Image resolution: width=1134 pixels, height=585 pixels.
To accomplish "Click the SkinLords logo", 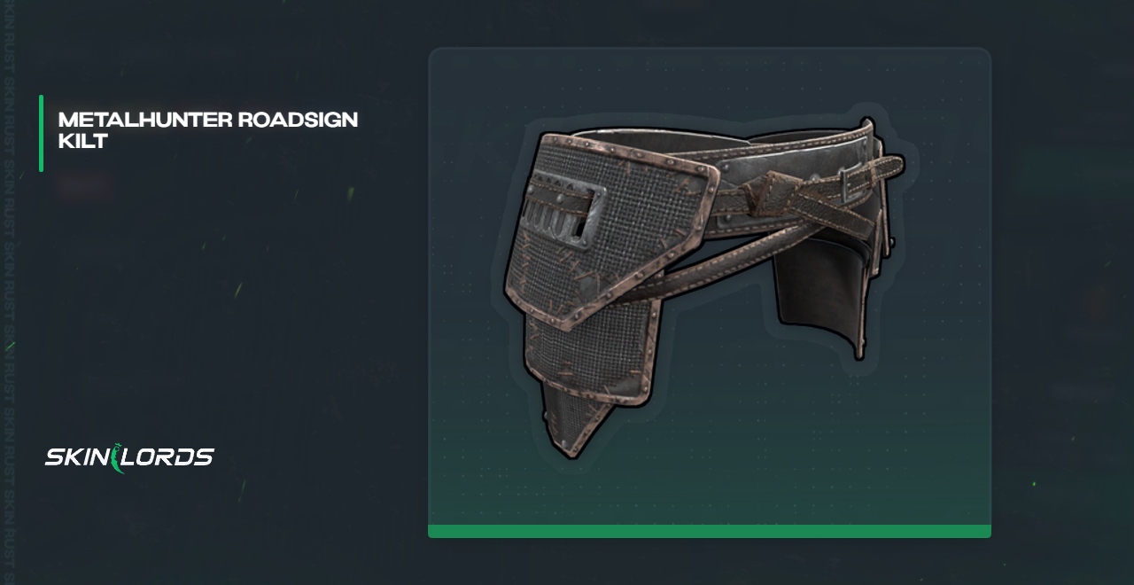I will (x=129, y=457).
